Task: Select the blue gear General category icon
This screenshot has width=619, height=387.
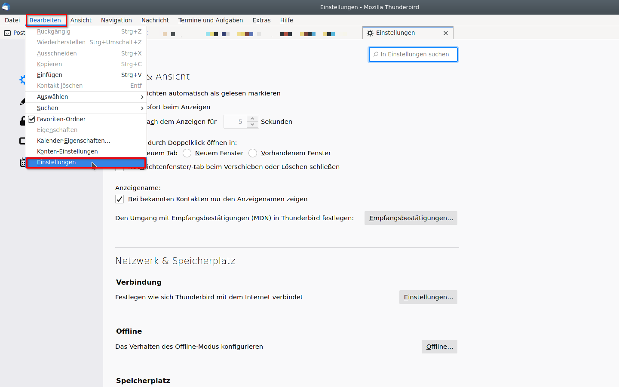Action: [22, 80]
